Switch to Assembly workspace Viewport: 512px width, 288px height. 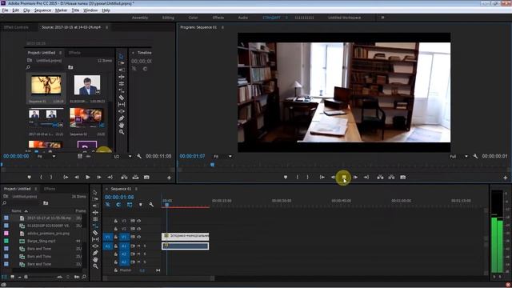[x=140, y=18]
